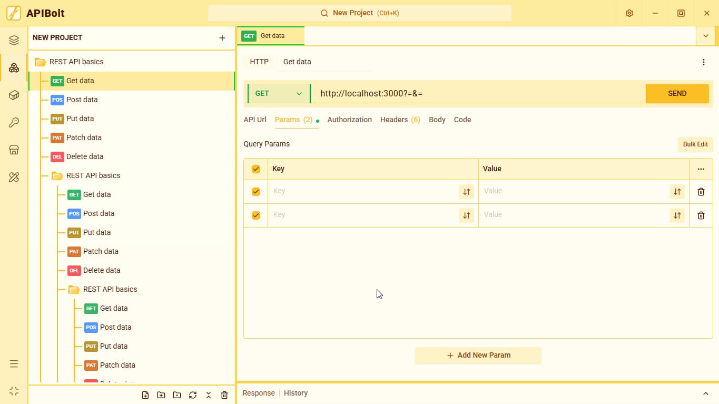Open the GET method dropdown
The height and width of the screenshot is (404, 719).
coord(279,94)
